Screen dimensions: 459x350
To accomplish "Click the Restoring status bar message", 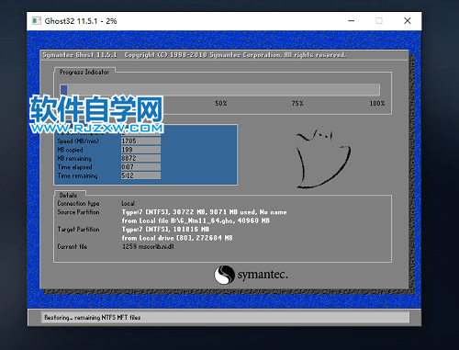I will tap(92, 318).
